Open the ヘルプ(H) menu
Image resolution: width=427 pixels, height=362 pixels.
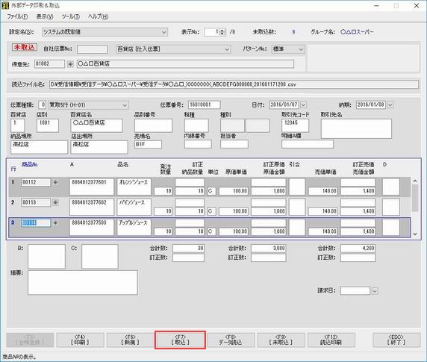click(98, 16)
